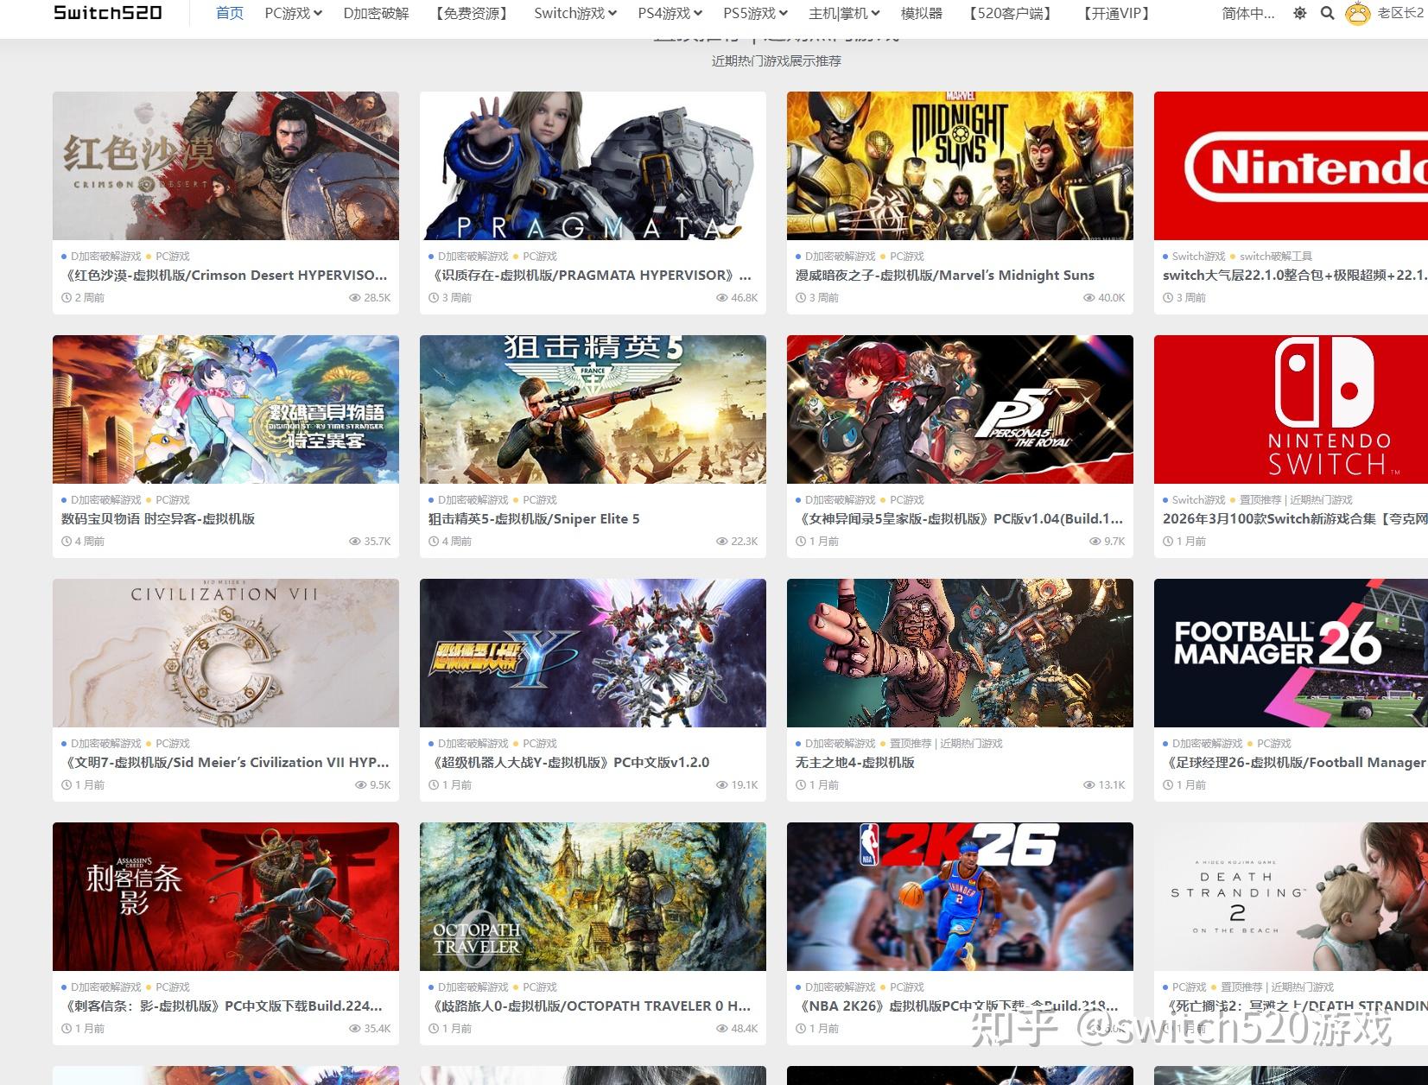Click the 置顶推荐 | 近期热门游戏 tag under 无主之地4
This screenshot has height=1085, width=1428.
click(946, 743)
